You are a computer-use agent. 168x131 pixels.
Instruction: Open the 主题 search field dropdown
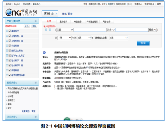pos(65,30)
